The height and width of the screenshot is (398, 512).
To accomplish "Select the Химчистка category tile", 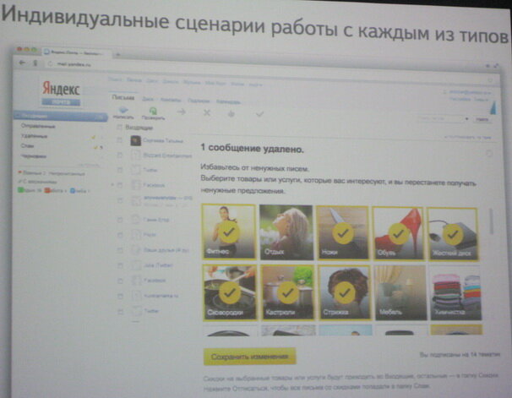I will point(455,292).
